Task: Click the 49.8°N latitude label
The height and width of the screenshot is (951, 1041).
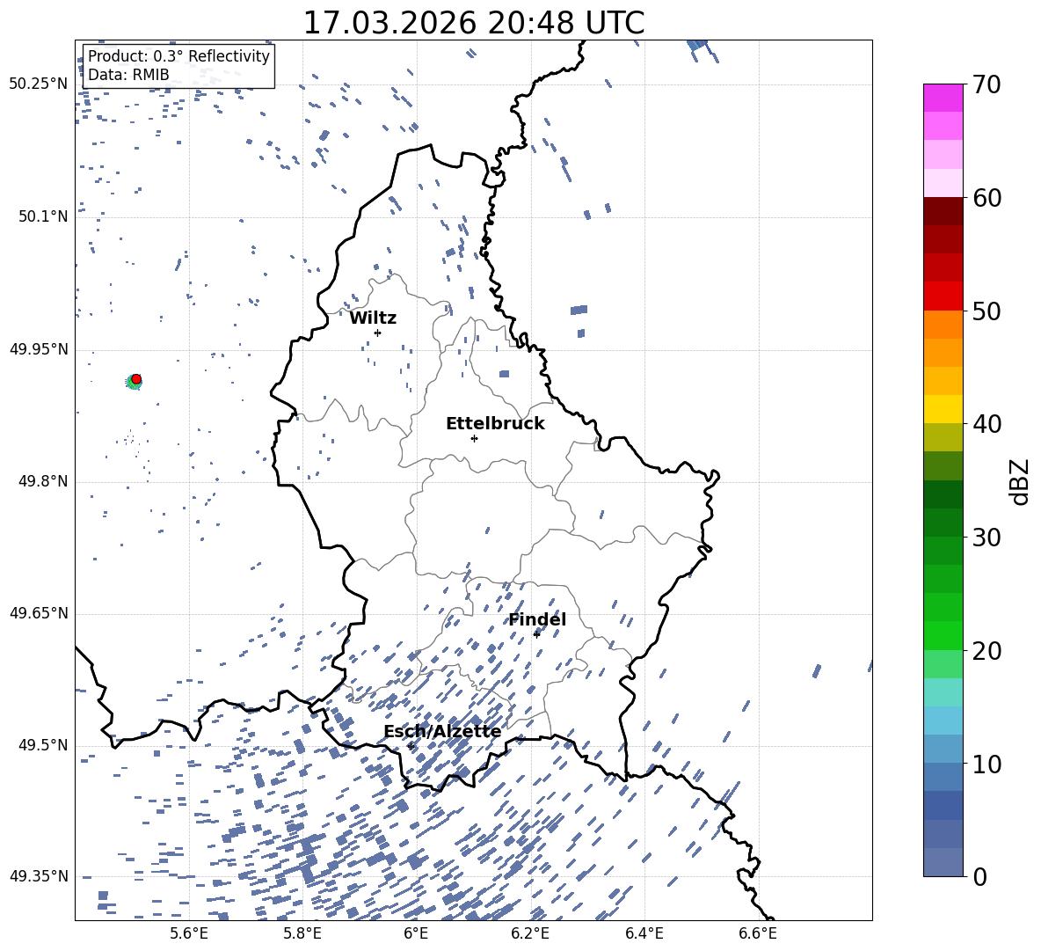Action: [x=43, y=481]
